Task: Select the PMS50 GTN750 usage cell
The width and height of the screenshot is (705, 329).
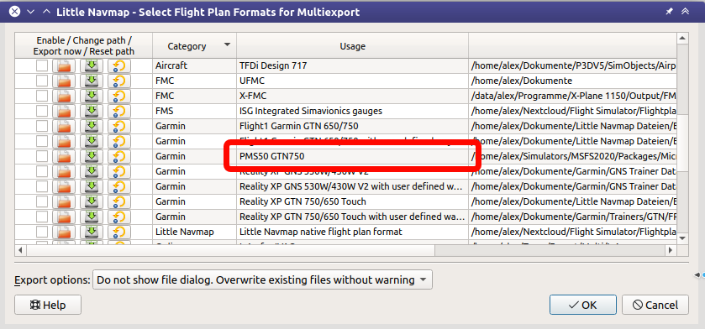Action: tap(353, 156)
